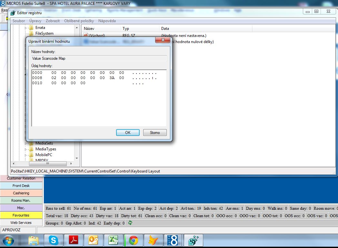Confirm binary edit with OK
This screenshot has width=338, height=248.
pos(128,132)
